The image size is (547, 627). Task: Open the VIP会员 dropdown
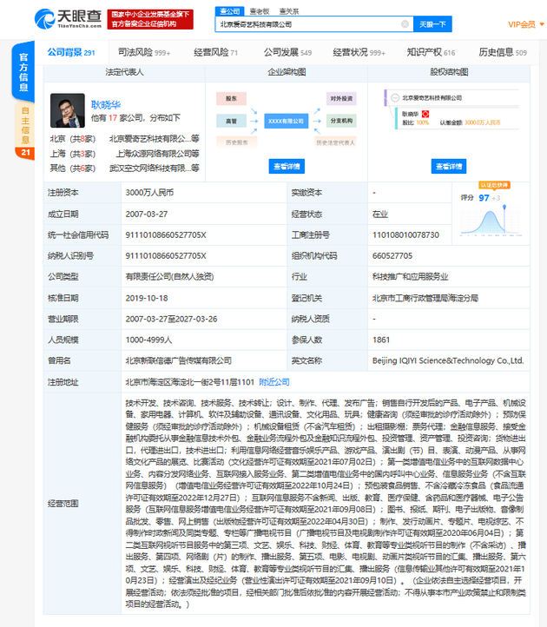(526, 24)
